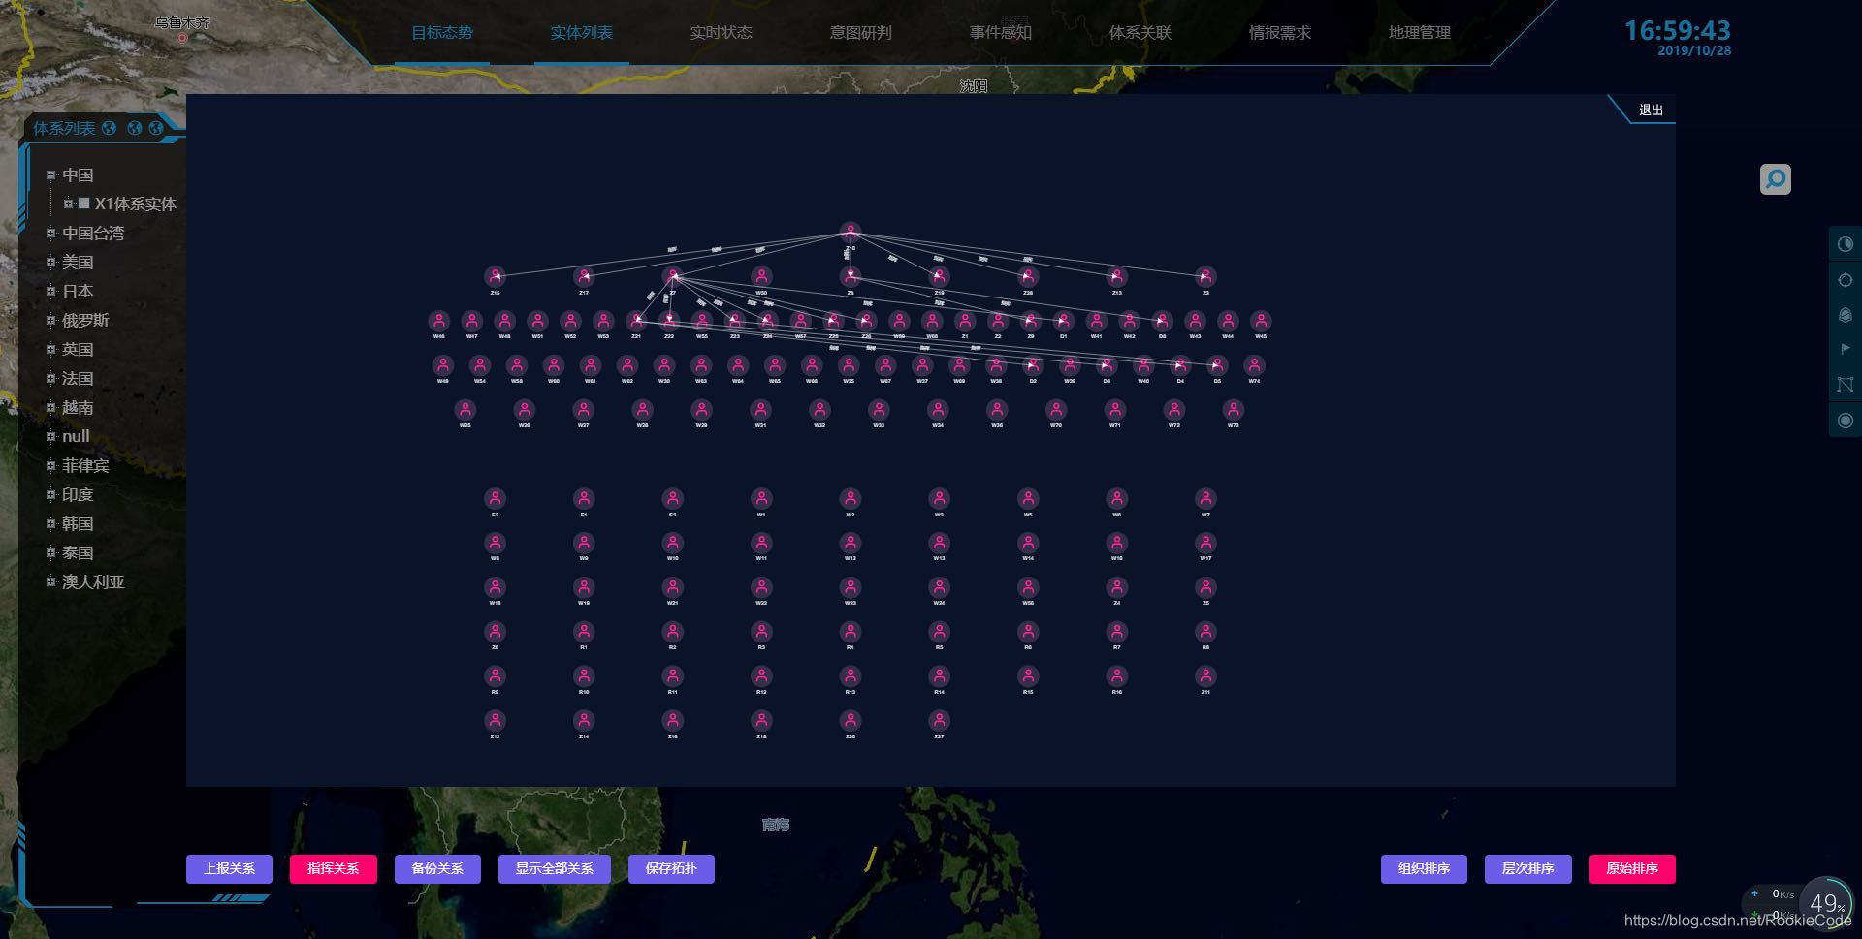Screen dimensions: 1862x939
Task: Open the 实体列表 tab
Action: (x=582, y=33)
